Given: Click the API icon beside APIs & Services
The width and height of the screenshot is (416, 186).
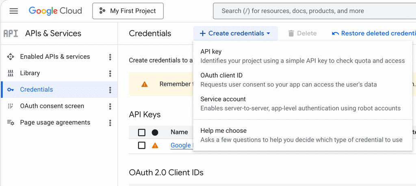Looking at the screenshot, I should [11, 33].
